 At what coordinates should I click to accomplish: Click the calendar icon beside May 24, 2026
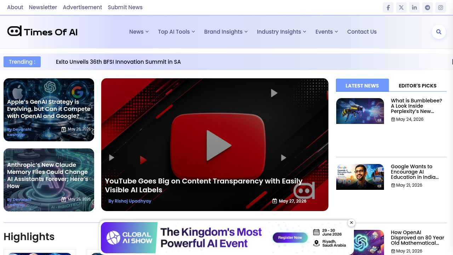(x=393, y=119)
